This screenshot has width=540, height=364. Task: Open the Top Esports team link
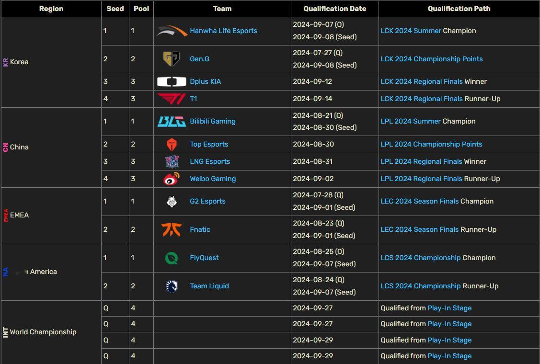coord(209,144)
